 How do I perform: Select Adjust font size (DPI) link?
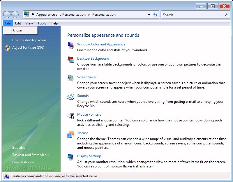pos(28,47)
